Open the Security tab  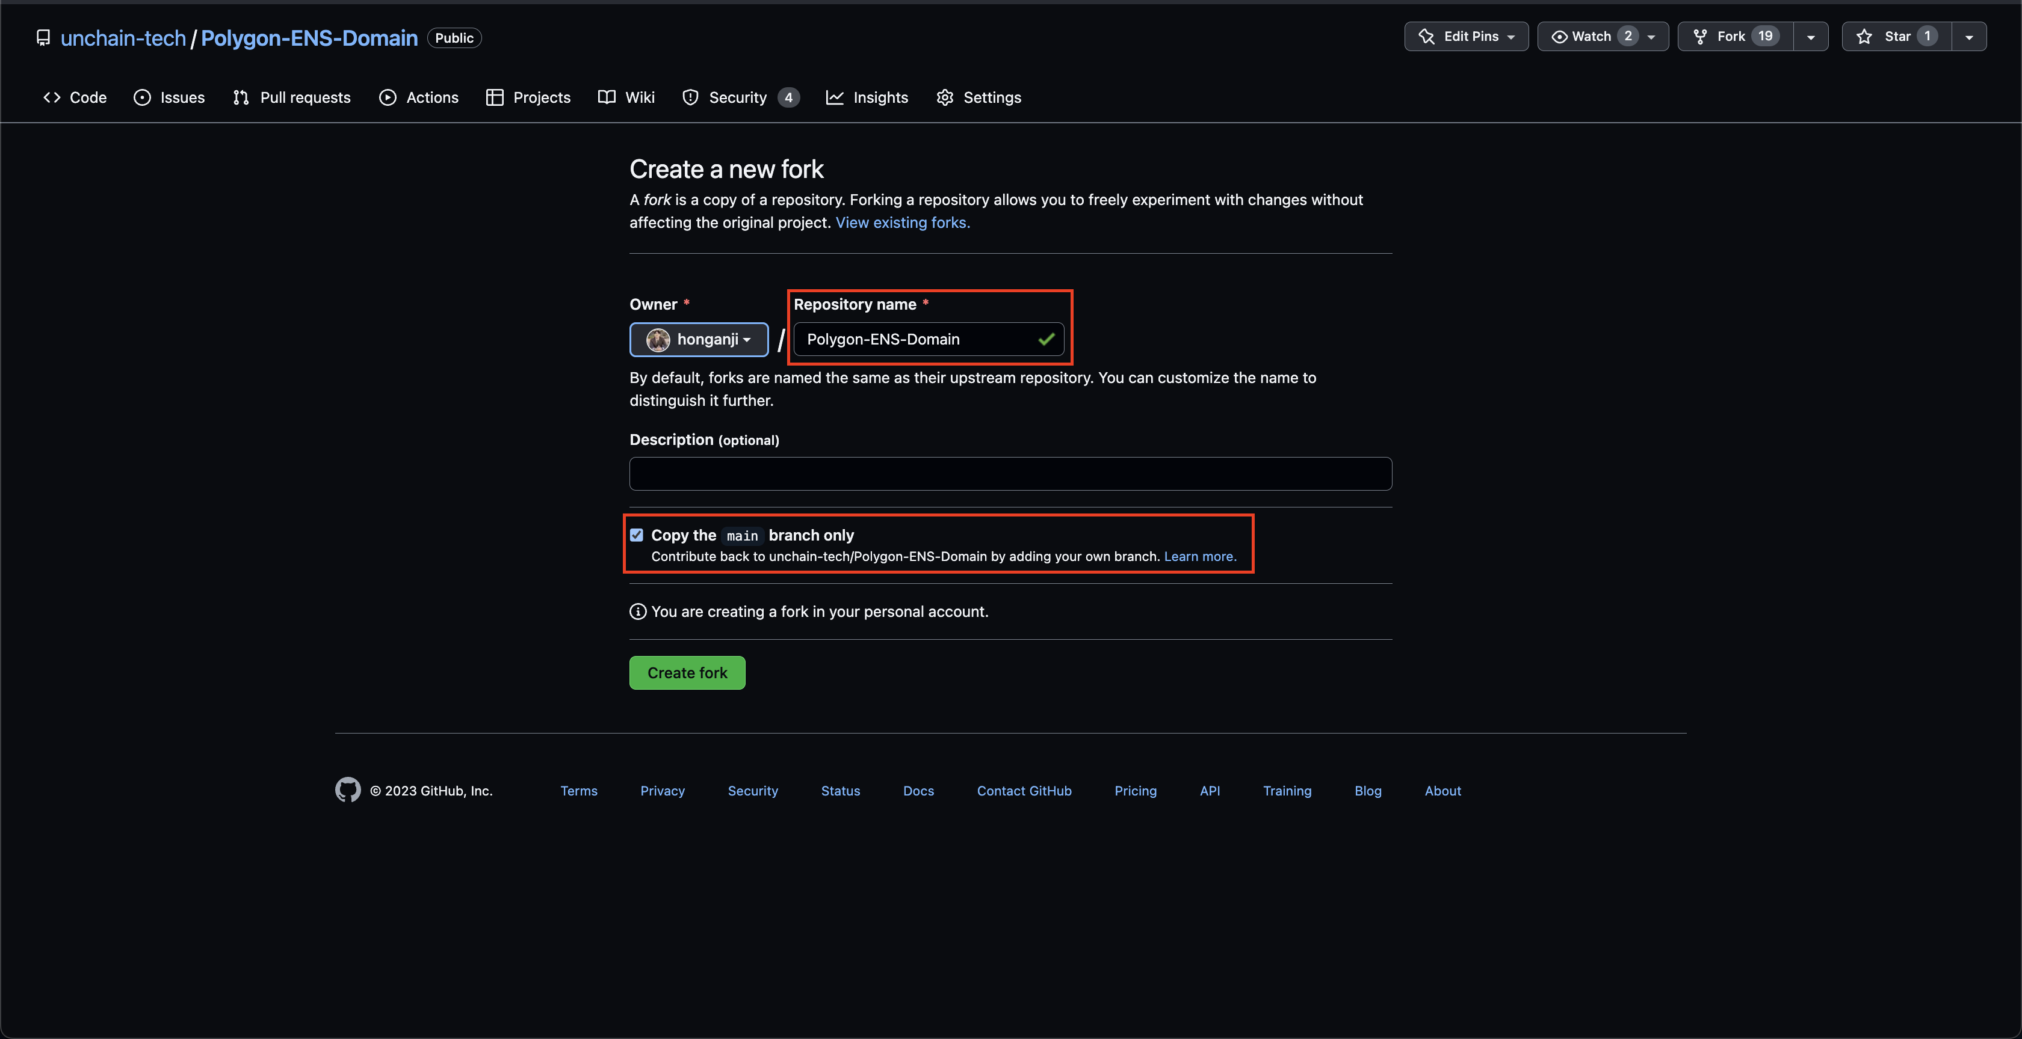click(741, 97)
